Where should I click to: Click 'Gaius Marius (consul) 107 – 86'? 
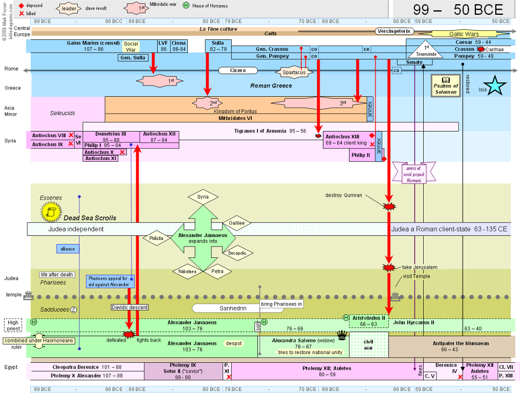click(93, 46)
